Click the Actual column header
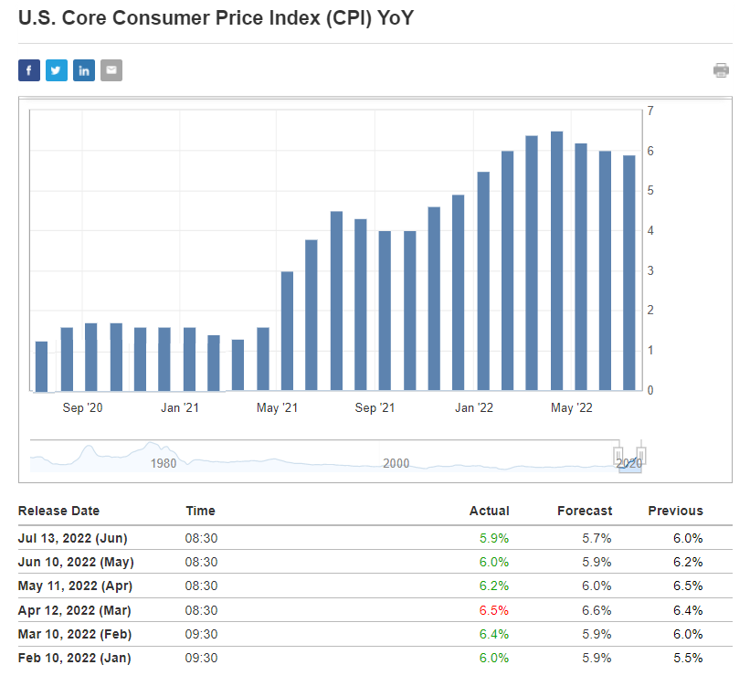This screenshot has height=686, width=750. pyautogui.click(x=490, y=511)
